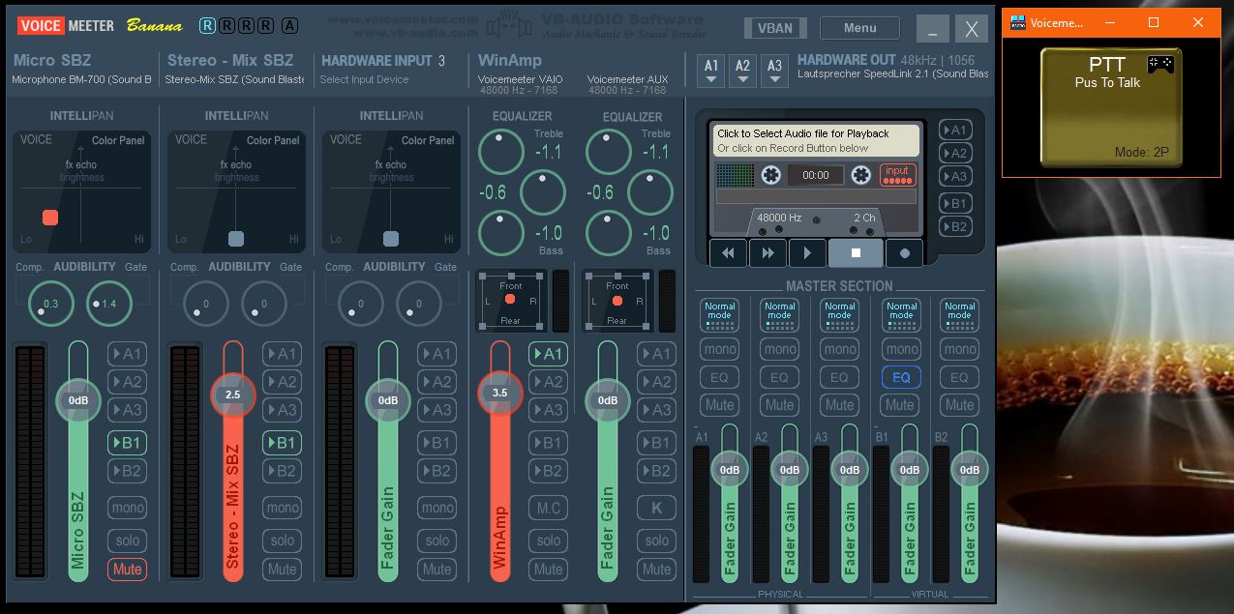Open the VBAN panel
Screen dimensions: 1234x614
click(774, 28)
